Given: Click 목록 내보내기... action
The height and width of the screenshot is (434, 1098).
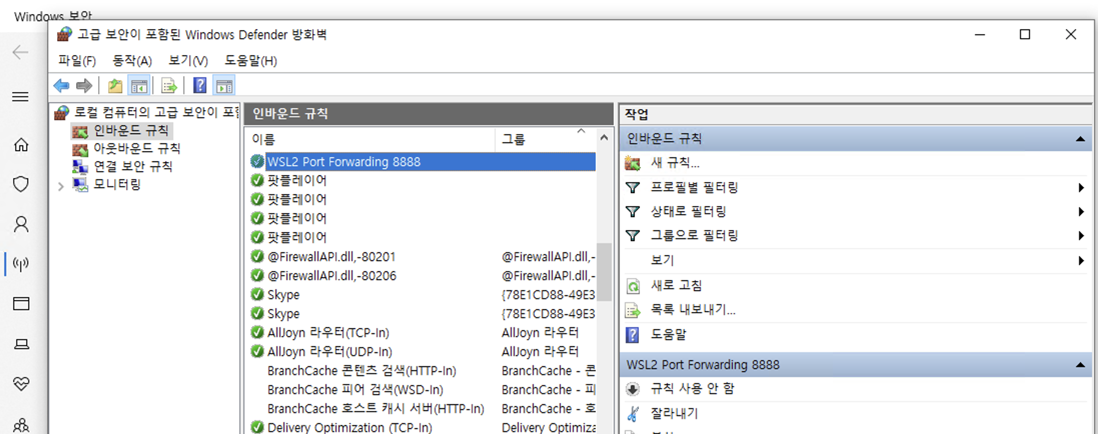Looking at the screenshot, I should (693, 310).
